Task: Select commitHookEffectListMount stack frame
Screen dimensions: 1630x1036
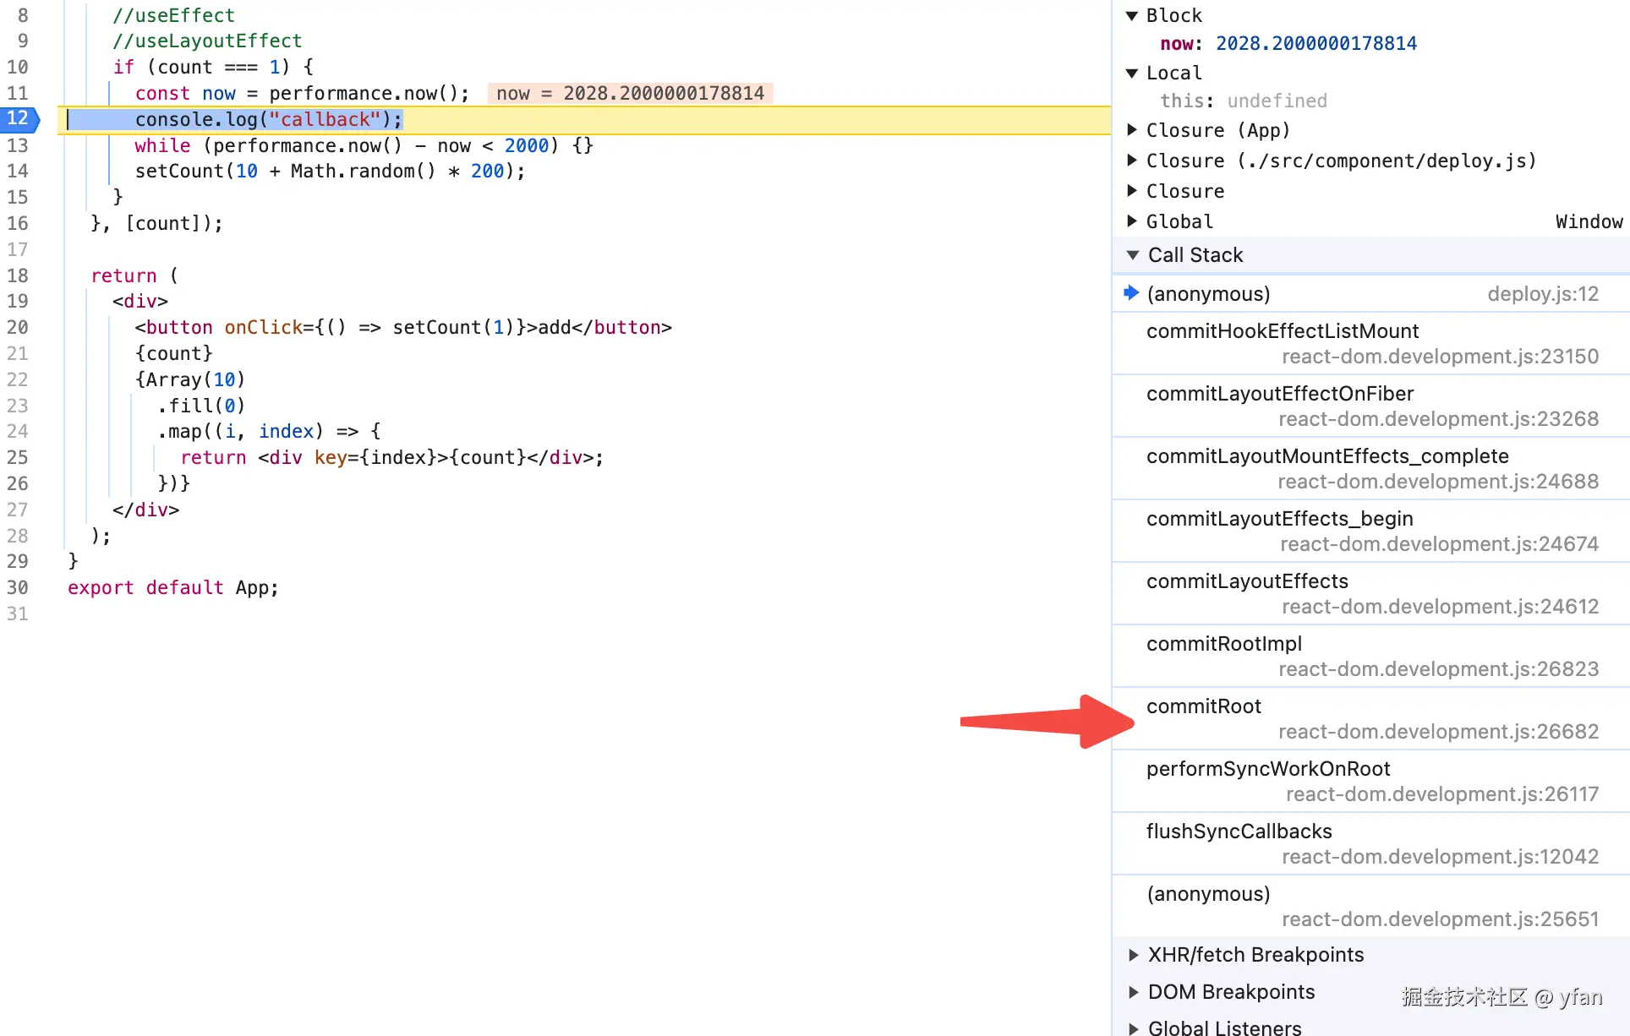Action: tap(1282, 331)
